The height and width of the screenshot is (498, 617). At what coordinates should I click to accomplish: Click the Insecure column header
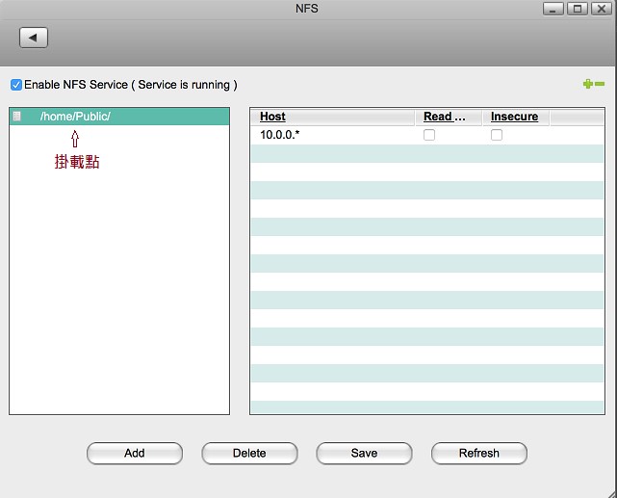(x=514, y=117)
